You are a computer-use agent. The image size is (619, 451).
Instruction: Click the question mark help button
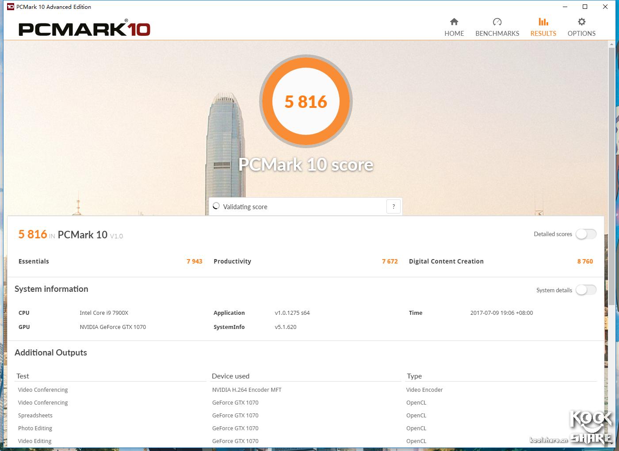tap(394, 206)
